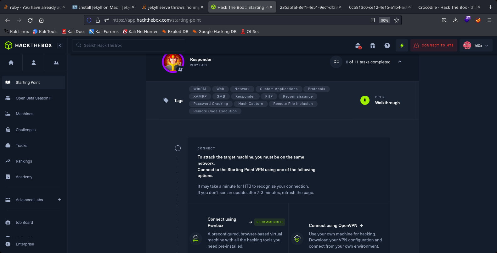The height and width of the screenshot is (253, 497).
Task: Open Academy sidebar item
Action: click(34, 177)
